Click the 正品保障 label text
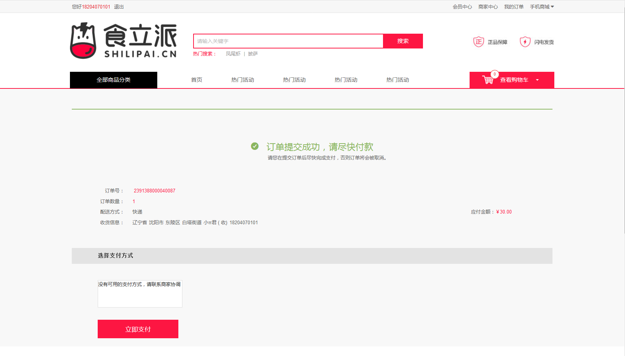The image size is (625, 356). click(497, 42)
